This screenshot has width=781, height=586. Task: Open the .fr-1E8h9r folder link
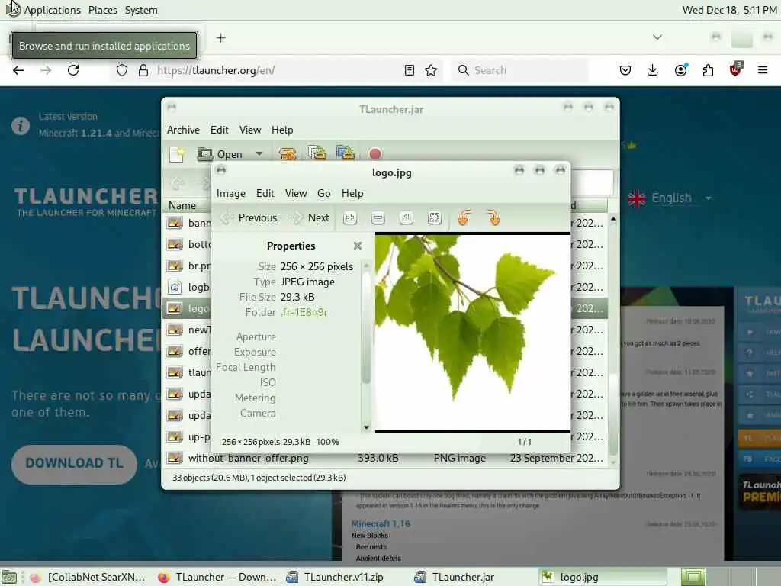click(304, 312)
